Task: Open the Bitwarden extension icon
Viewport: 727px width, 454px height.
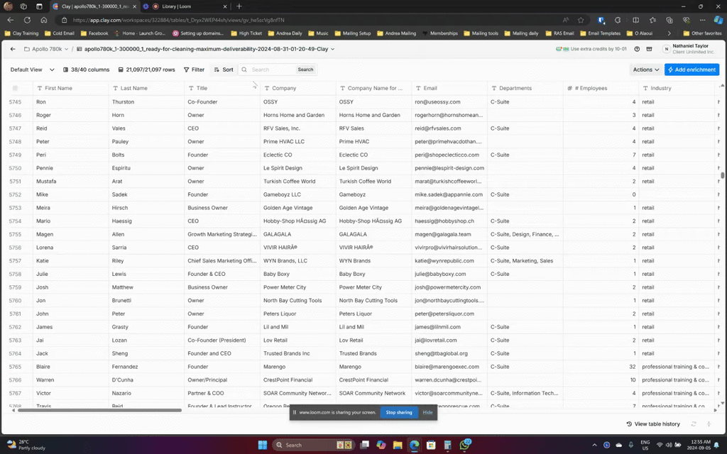Action: (x=601, y=20)
